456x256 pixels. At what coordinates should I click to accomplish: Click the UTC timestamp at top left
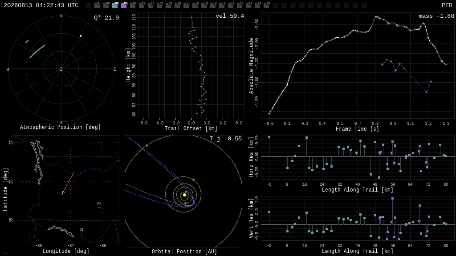click(41, 5)
